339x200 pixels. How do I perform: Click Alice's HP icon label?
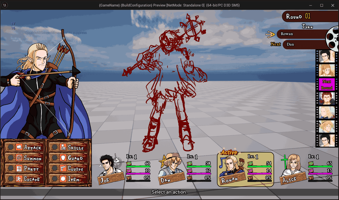[x=311, y=164]
